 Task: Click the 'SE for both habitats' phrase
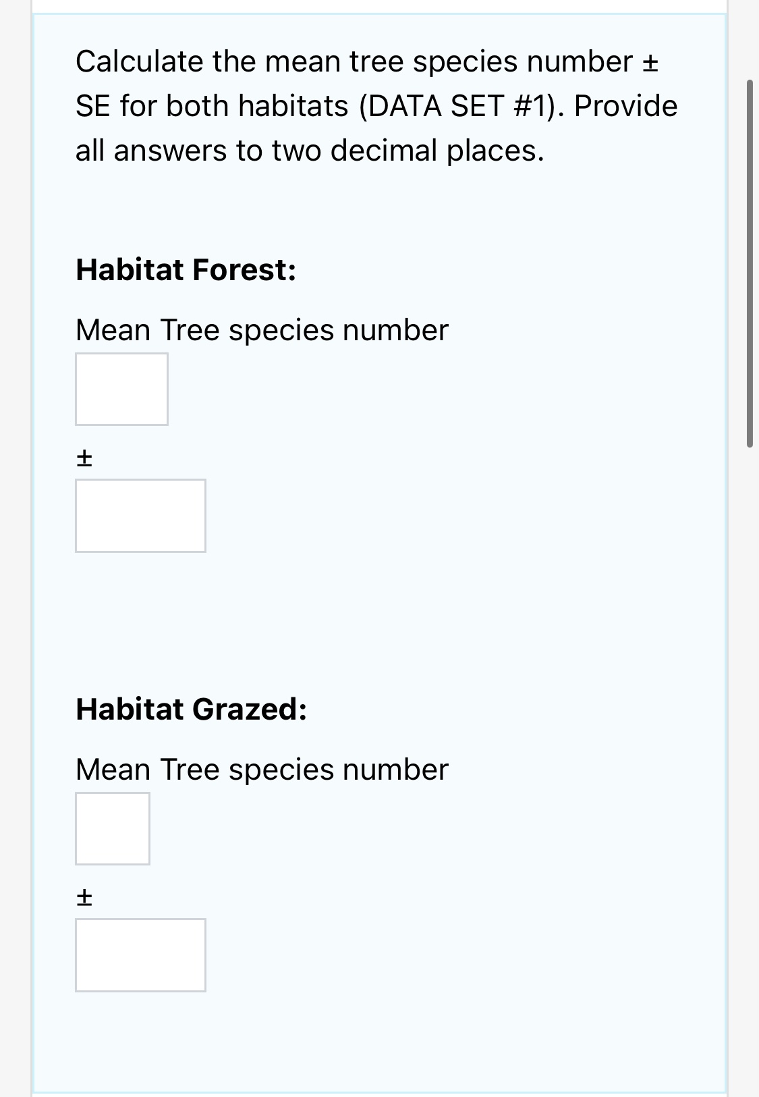212,106
